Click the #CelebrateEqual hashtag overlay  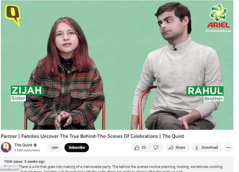tap(218, 31)
